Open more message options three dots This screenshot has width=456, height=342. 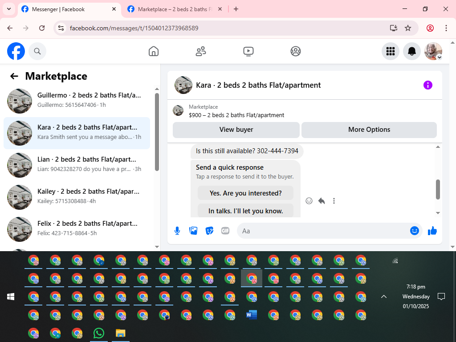click(334, 201)
